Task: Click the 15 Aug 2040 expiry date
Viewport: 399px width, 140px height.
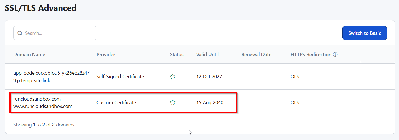Action: [x=210, y=103]
